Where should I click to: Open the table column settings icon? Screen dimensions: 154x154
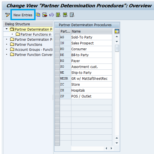(117, 31)
